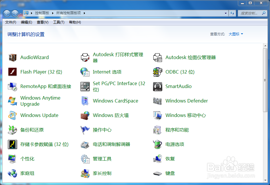The image size is (270, 185).
Task: Open 备份和还原 icon
Action: (x=12, y=130)
